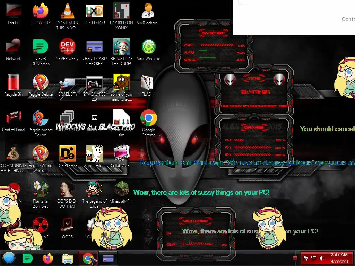Click the DRIVES widget C:\ usage bar

click(x=239, y=140)
